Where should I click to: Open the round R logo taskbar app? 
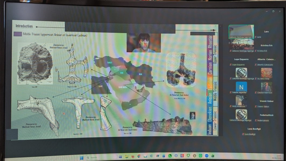[176, 156]
